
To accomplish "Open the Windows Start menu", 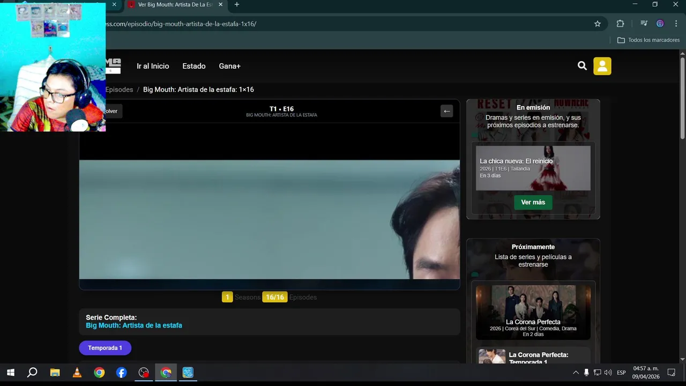I will pyautogui.click(x=10, y=373).
